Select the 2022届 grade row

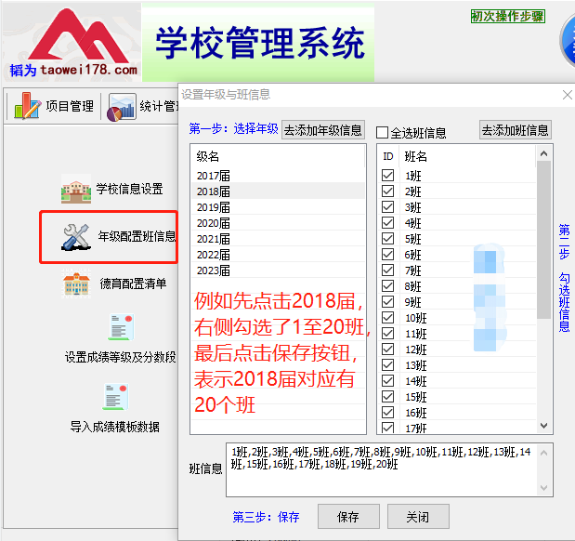click(278, 255)
